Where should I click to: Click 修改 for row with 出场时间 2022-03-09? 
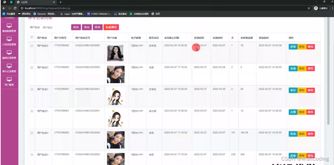click(302, 90)
